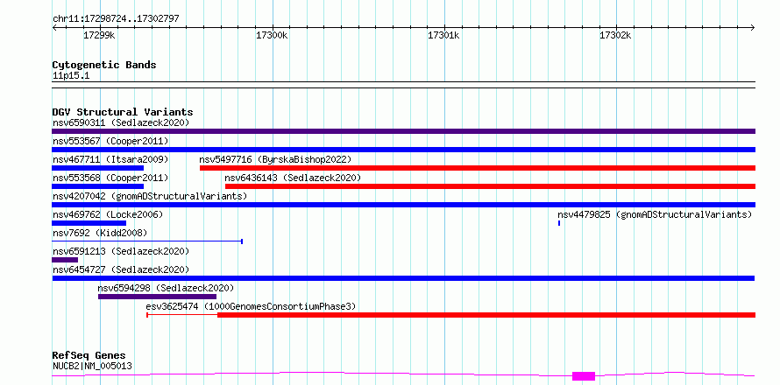
Task: Open nsv4479825 (gnomADStructuralVariants) label
Action: tap(655, 214)
